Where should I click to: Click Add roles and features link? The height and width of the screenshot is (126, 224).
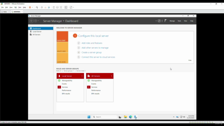coord(92,43)
